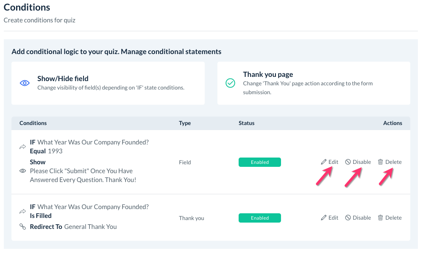423x253 pixels.
Task: Click the Conditions column header
Action: pos(33,123)
